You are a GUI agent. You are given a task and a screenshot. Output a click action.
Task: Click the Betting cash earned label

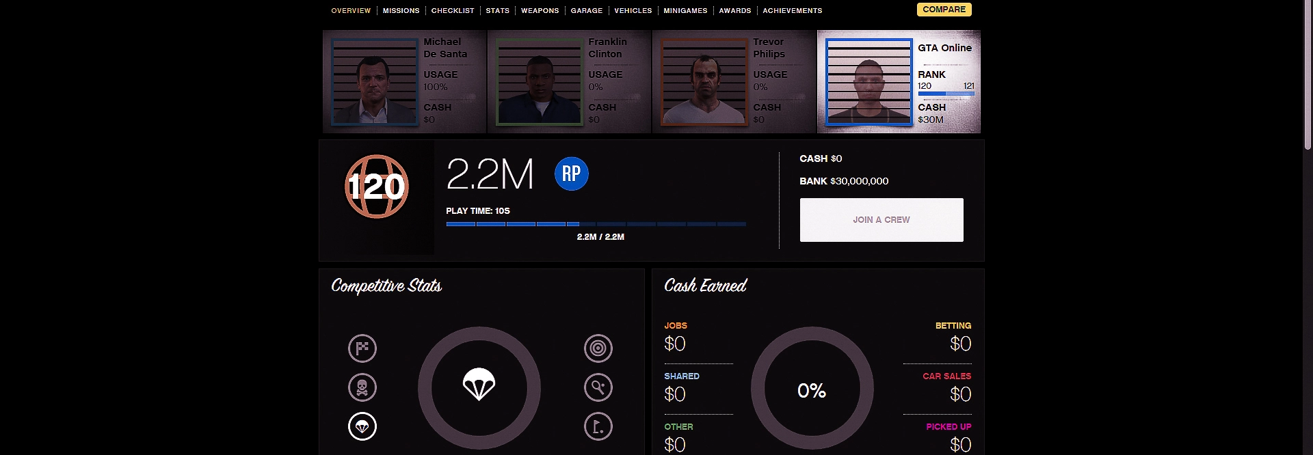953,326
